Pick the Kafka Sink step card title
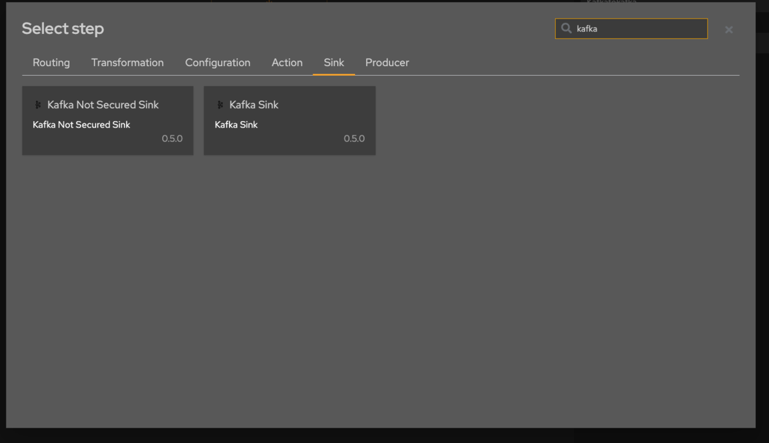This screenshot has width=769, height=443. pyautogui.click(x=254, y=104)
